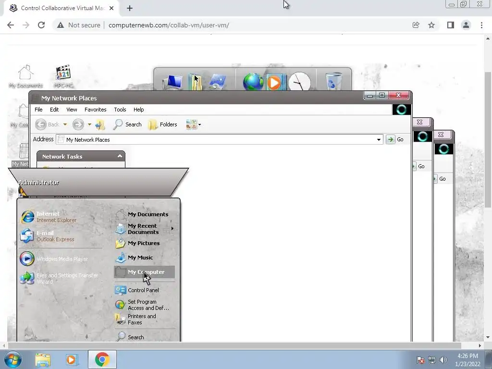
Task: Click the Action Center flag tray icon
Action: (420, 360)
